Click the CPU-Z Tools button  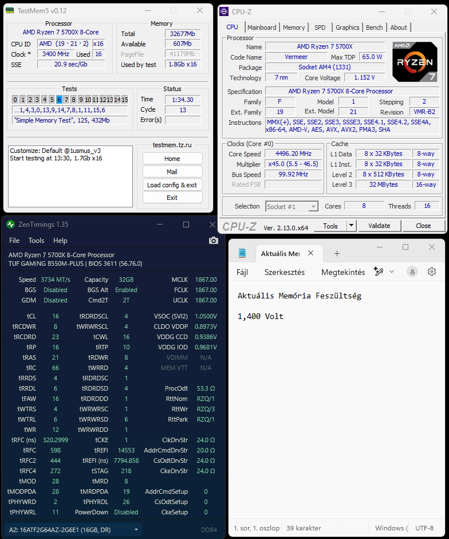click(330, 226)
